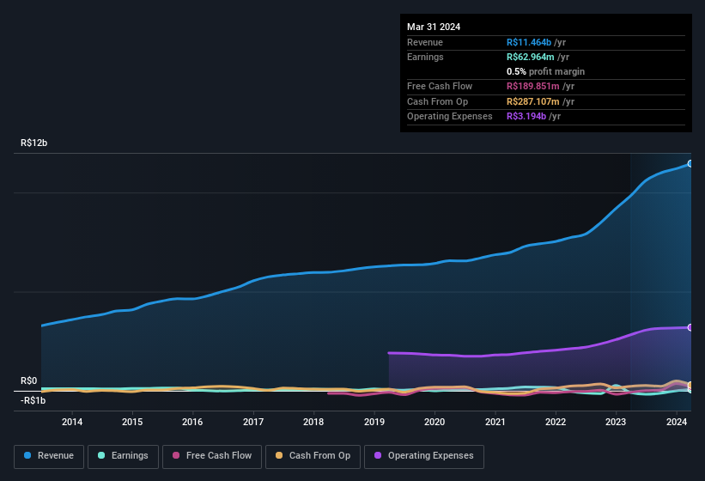Viewport: 705px width, 481px height.
Task: Select the 2017 label on the x-axis
Action: click(253, 422)
